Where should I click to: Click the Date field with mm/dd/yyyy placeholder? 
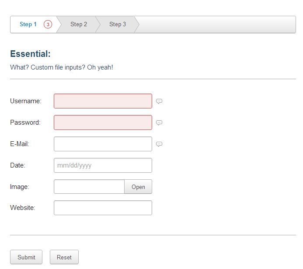click(x=103, y=165)
